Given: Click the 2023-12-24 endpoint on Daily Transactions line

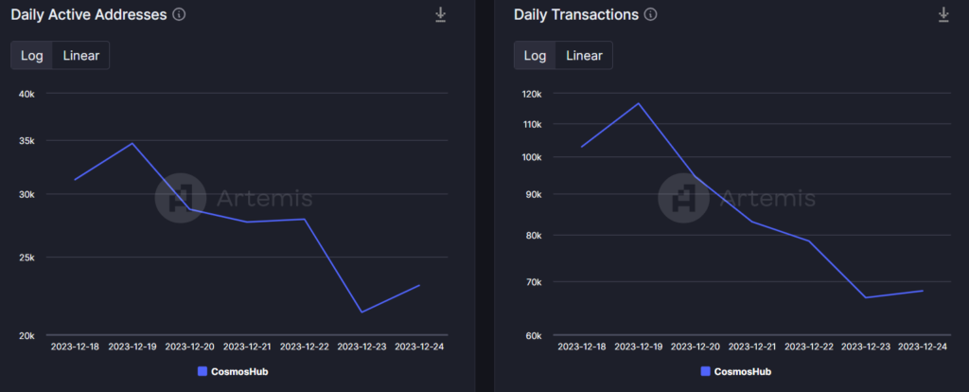Looking at the screenshot, I should (923, 291).
